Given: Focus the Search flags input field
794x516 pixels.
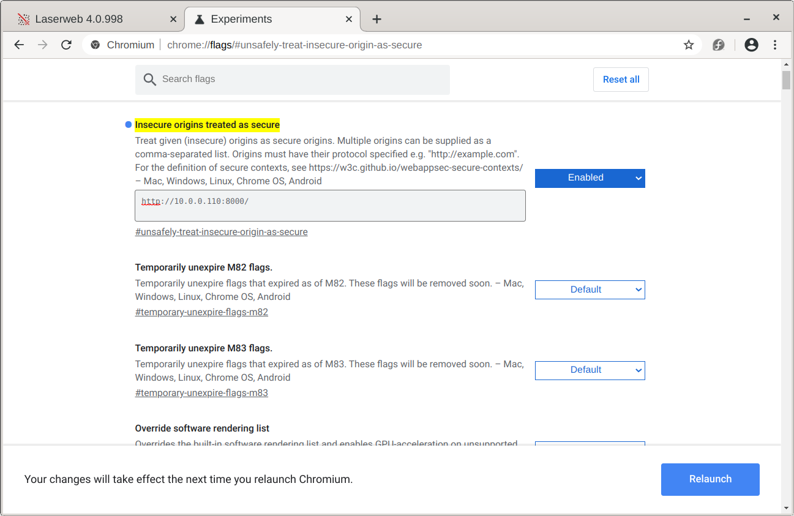Looking at the screenshot, I should (293, 80).
